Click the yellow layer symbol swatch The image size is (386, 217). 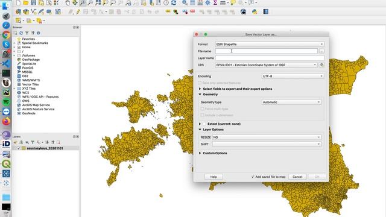[24, 148]
